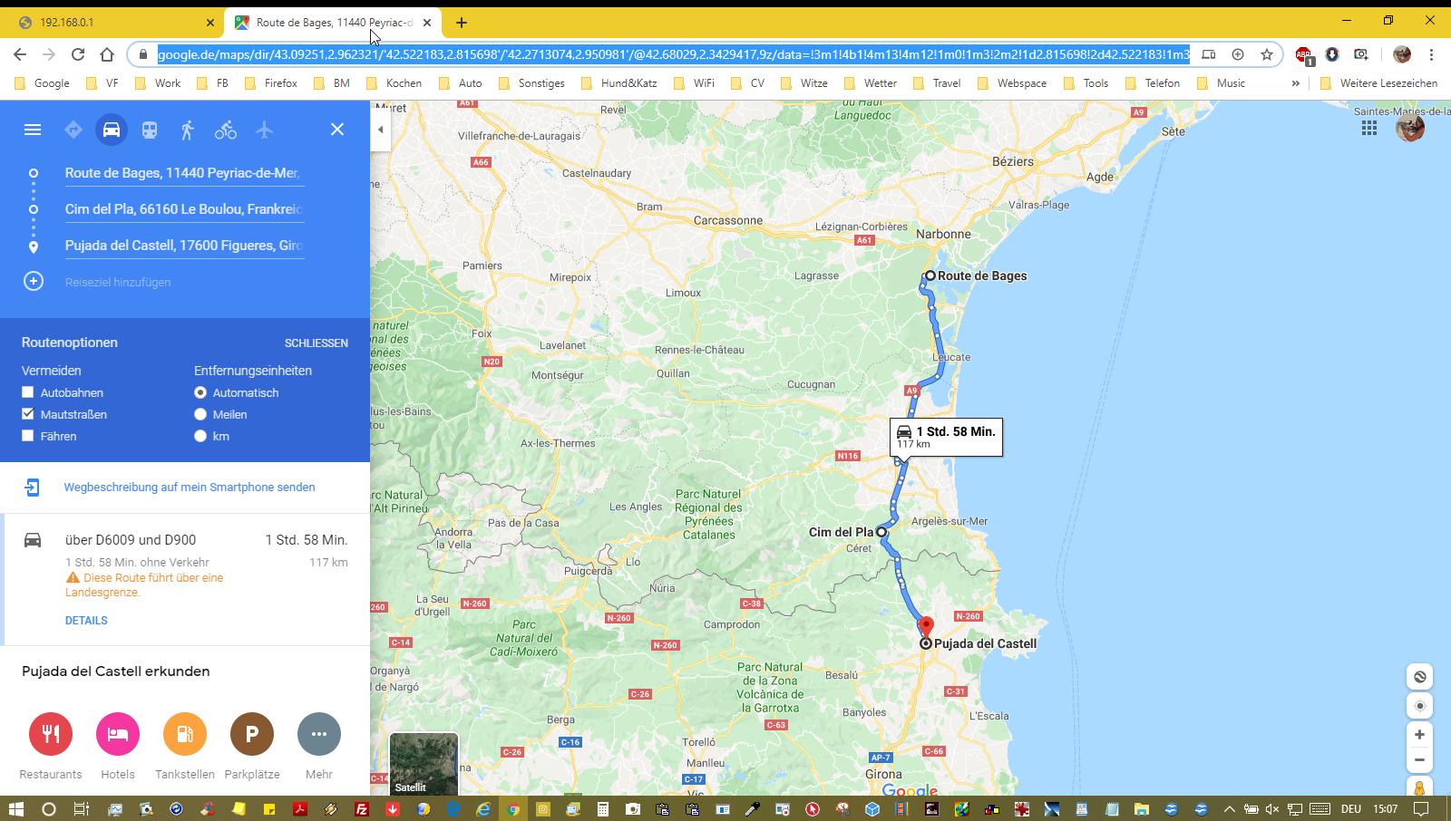Open the Music bookmarks folder
Screen dimensions: 1451x821
(x=1221, y=83)
